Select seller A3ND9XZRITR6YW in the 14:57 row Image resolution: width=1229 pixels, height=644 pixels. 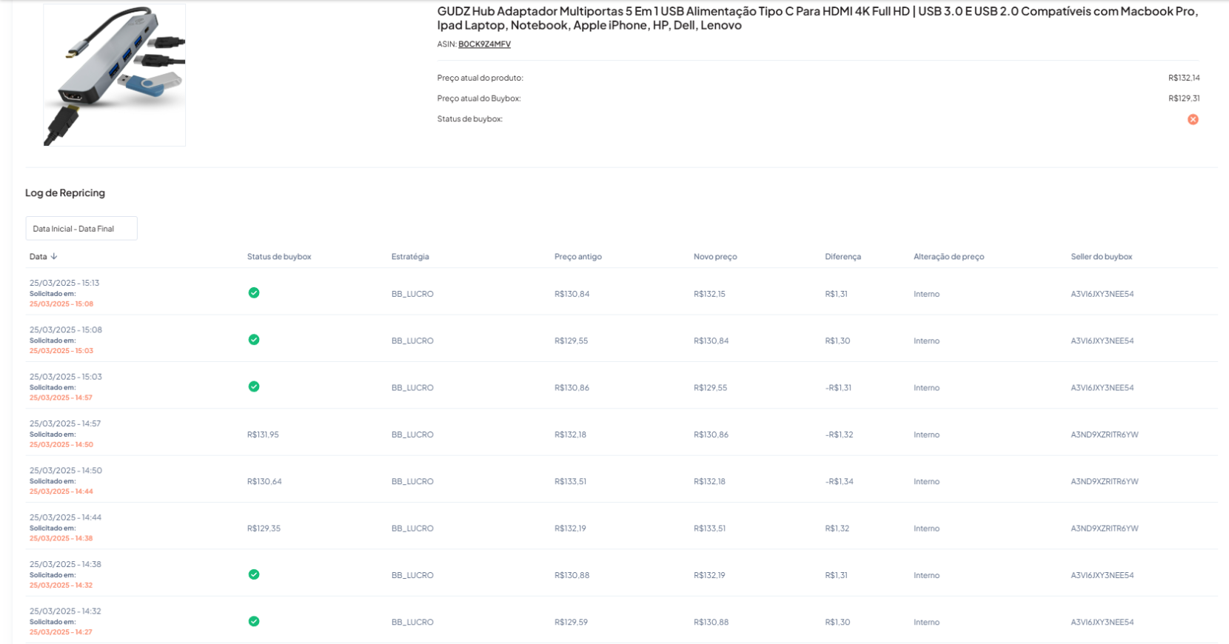coord(1104,435)
